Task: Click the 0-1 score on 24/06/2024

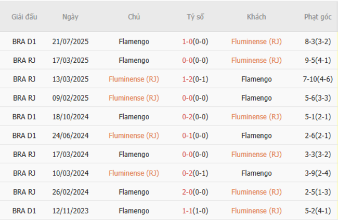Action: point(188,135)
